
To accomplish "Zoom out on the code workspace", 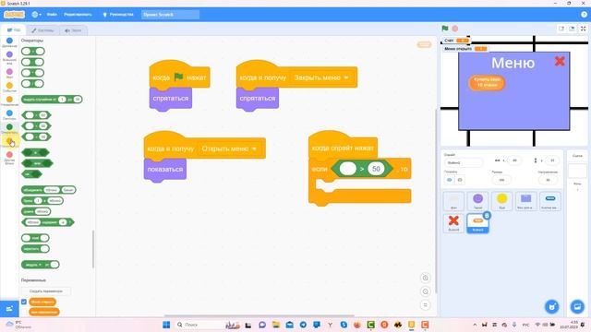I will 425,291.
